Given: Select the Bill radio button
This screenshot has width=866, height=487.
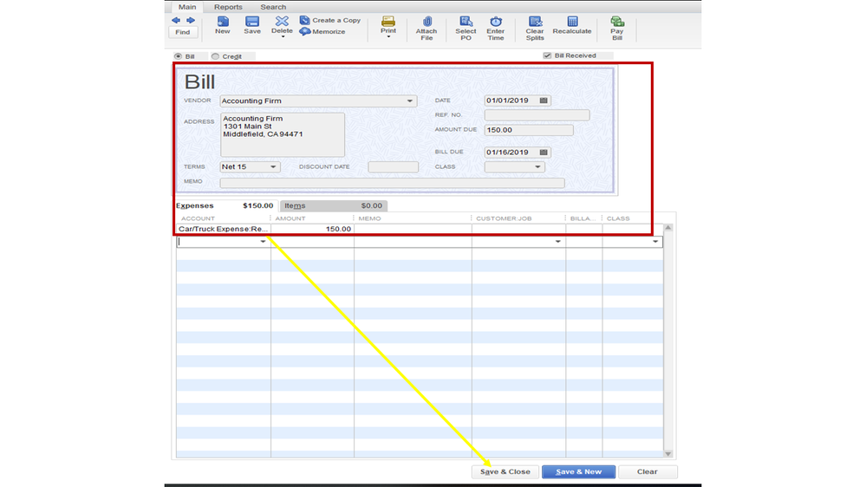Looking at the screenshot, I should click(179, 56).
